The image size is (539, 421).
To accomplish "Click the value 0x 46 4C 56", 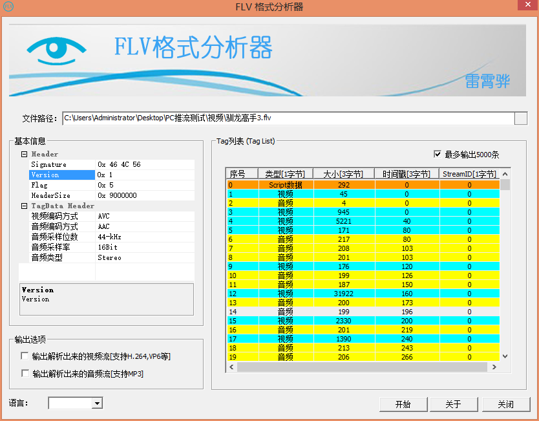I will coord(119,164).
